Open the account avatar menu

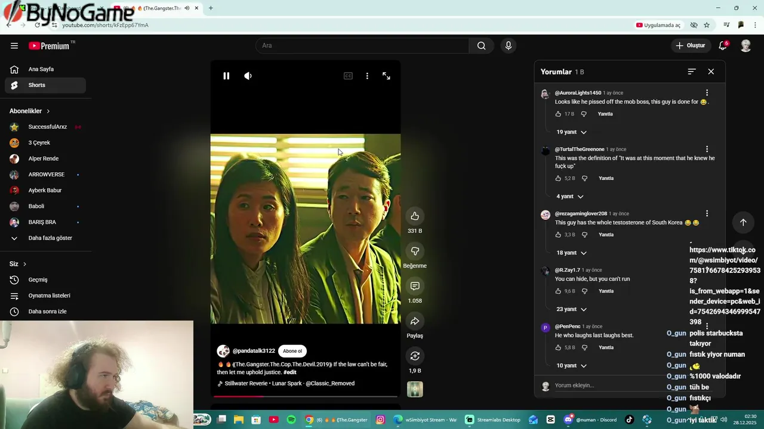745,46
